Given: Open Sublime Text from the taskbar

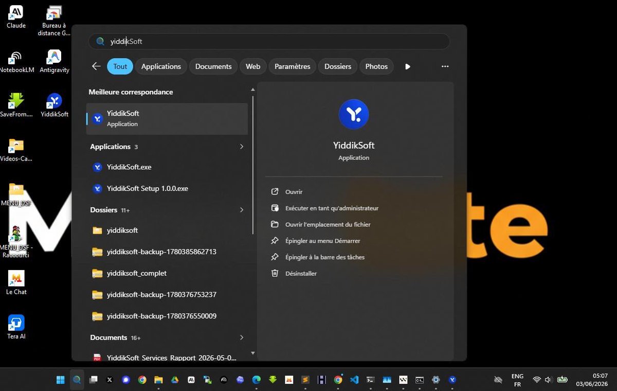Looking at the screenshot, I should coord(305,380).
